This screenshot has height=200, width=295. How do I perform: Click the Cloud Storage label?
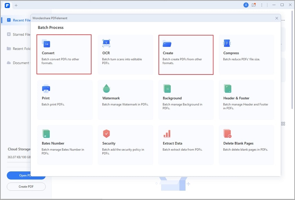point(19,149)
